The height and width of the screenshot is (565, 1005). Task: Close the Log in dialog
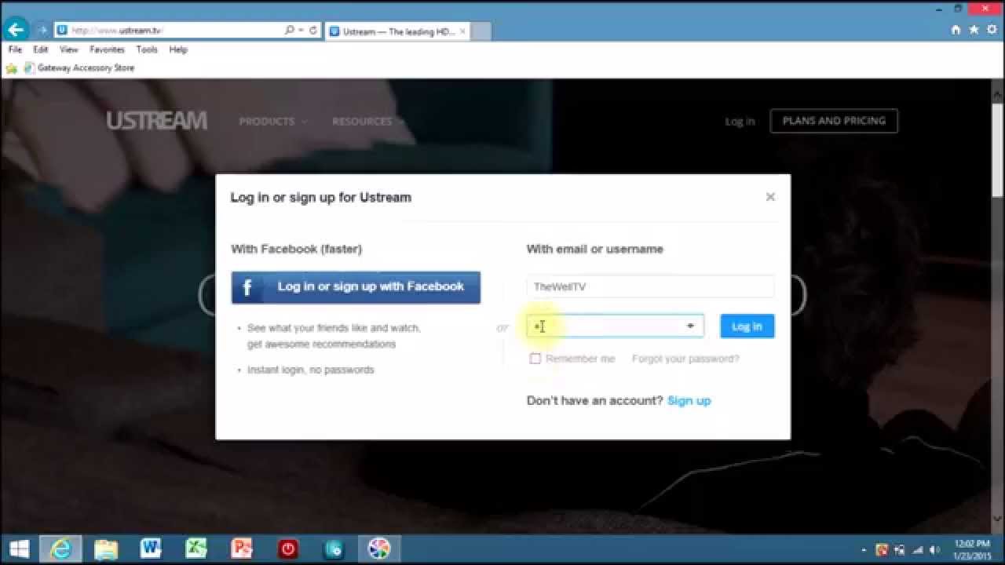[x=770, y=197]
